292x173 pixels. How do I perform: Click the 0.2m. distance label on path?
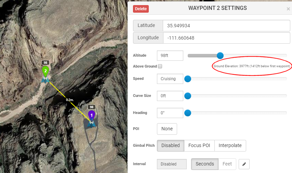point(70,100)
